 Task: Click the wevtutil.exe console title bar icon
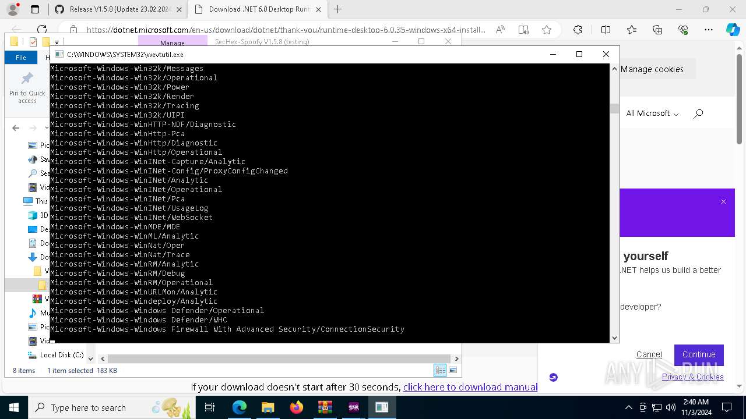click(59, 54)
